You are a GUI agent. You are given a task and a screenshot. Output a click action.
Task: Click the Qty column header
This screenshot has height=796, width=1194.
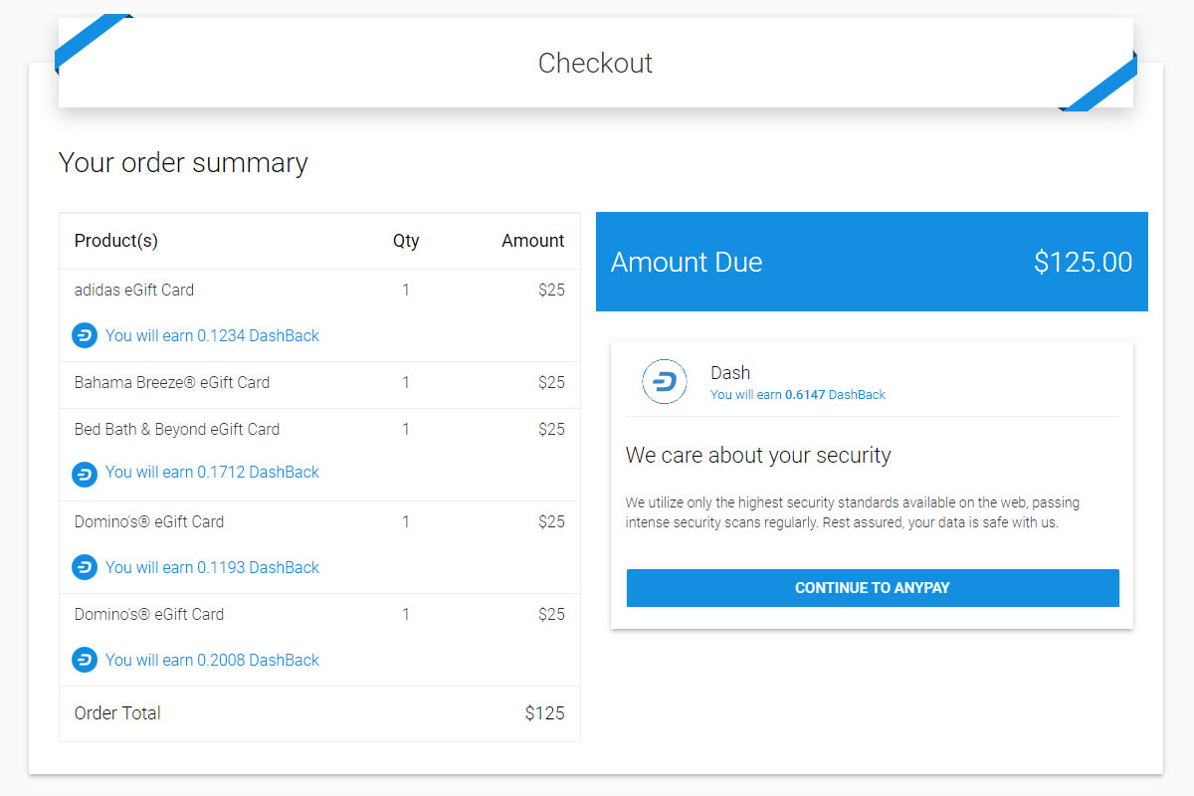pyautogui.click(x=406, y=241)
